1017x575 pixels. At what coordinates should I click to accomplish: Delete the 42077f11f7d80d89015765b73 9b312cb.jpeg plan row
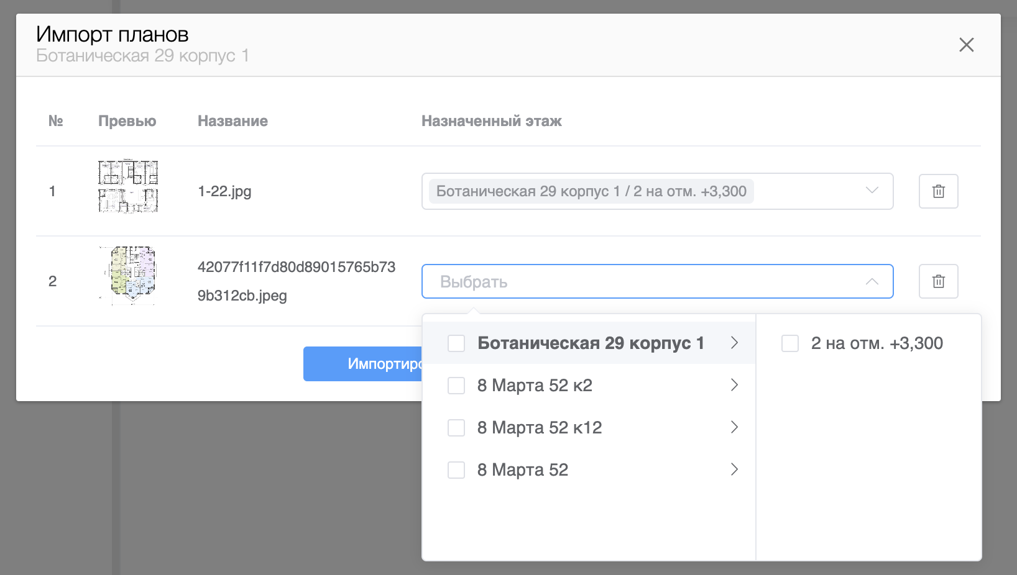(938, 281)
